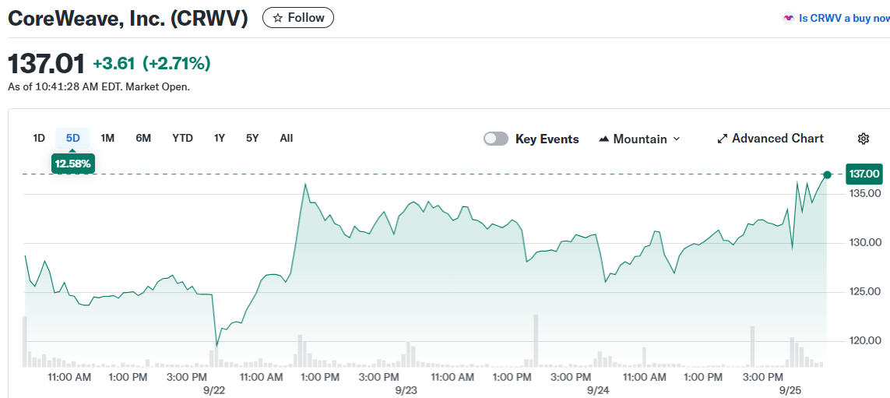
Task: Click the 9/24 date label
Action: pyautogui.click(x=598, y=391)
